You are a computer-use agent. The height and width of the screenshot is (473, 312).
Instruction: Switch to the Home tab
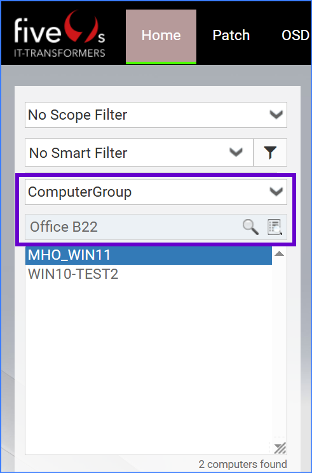click(161, 36)
